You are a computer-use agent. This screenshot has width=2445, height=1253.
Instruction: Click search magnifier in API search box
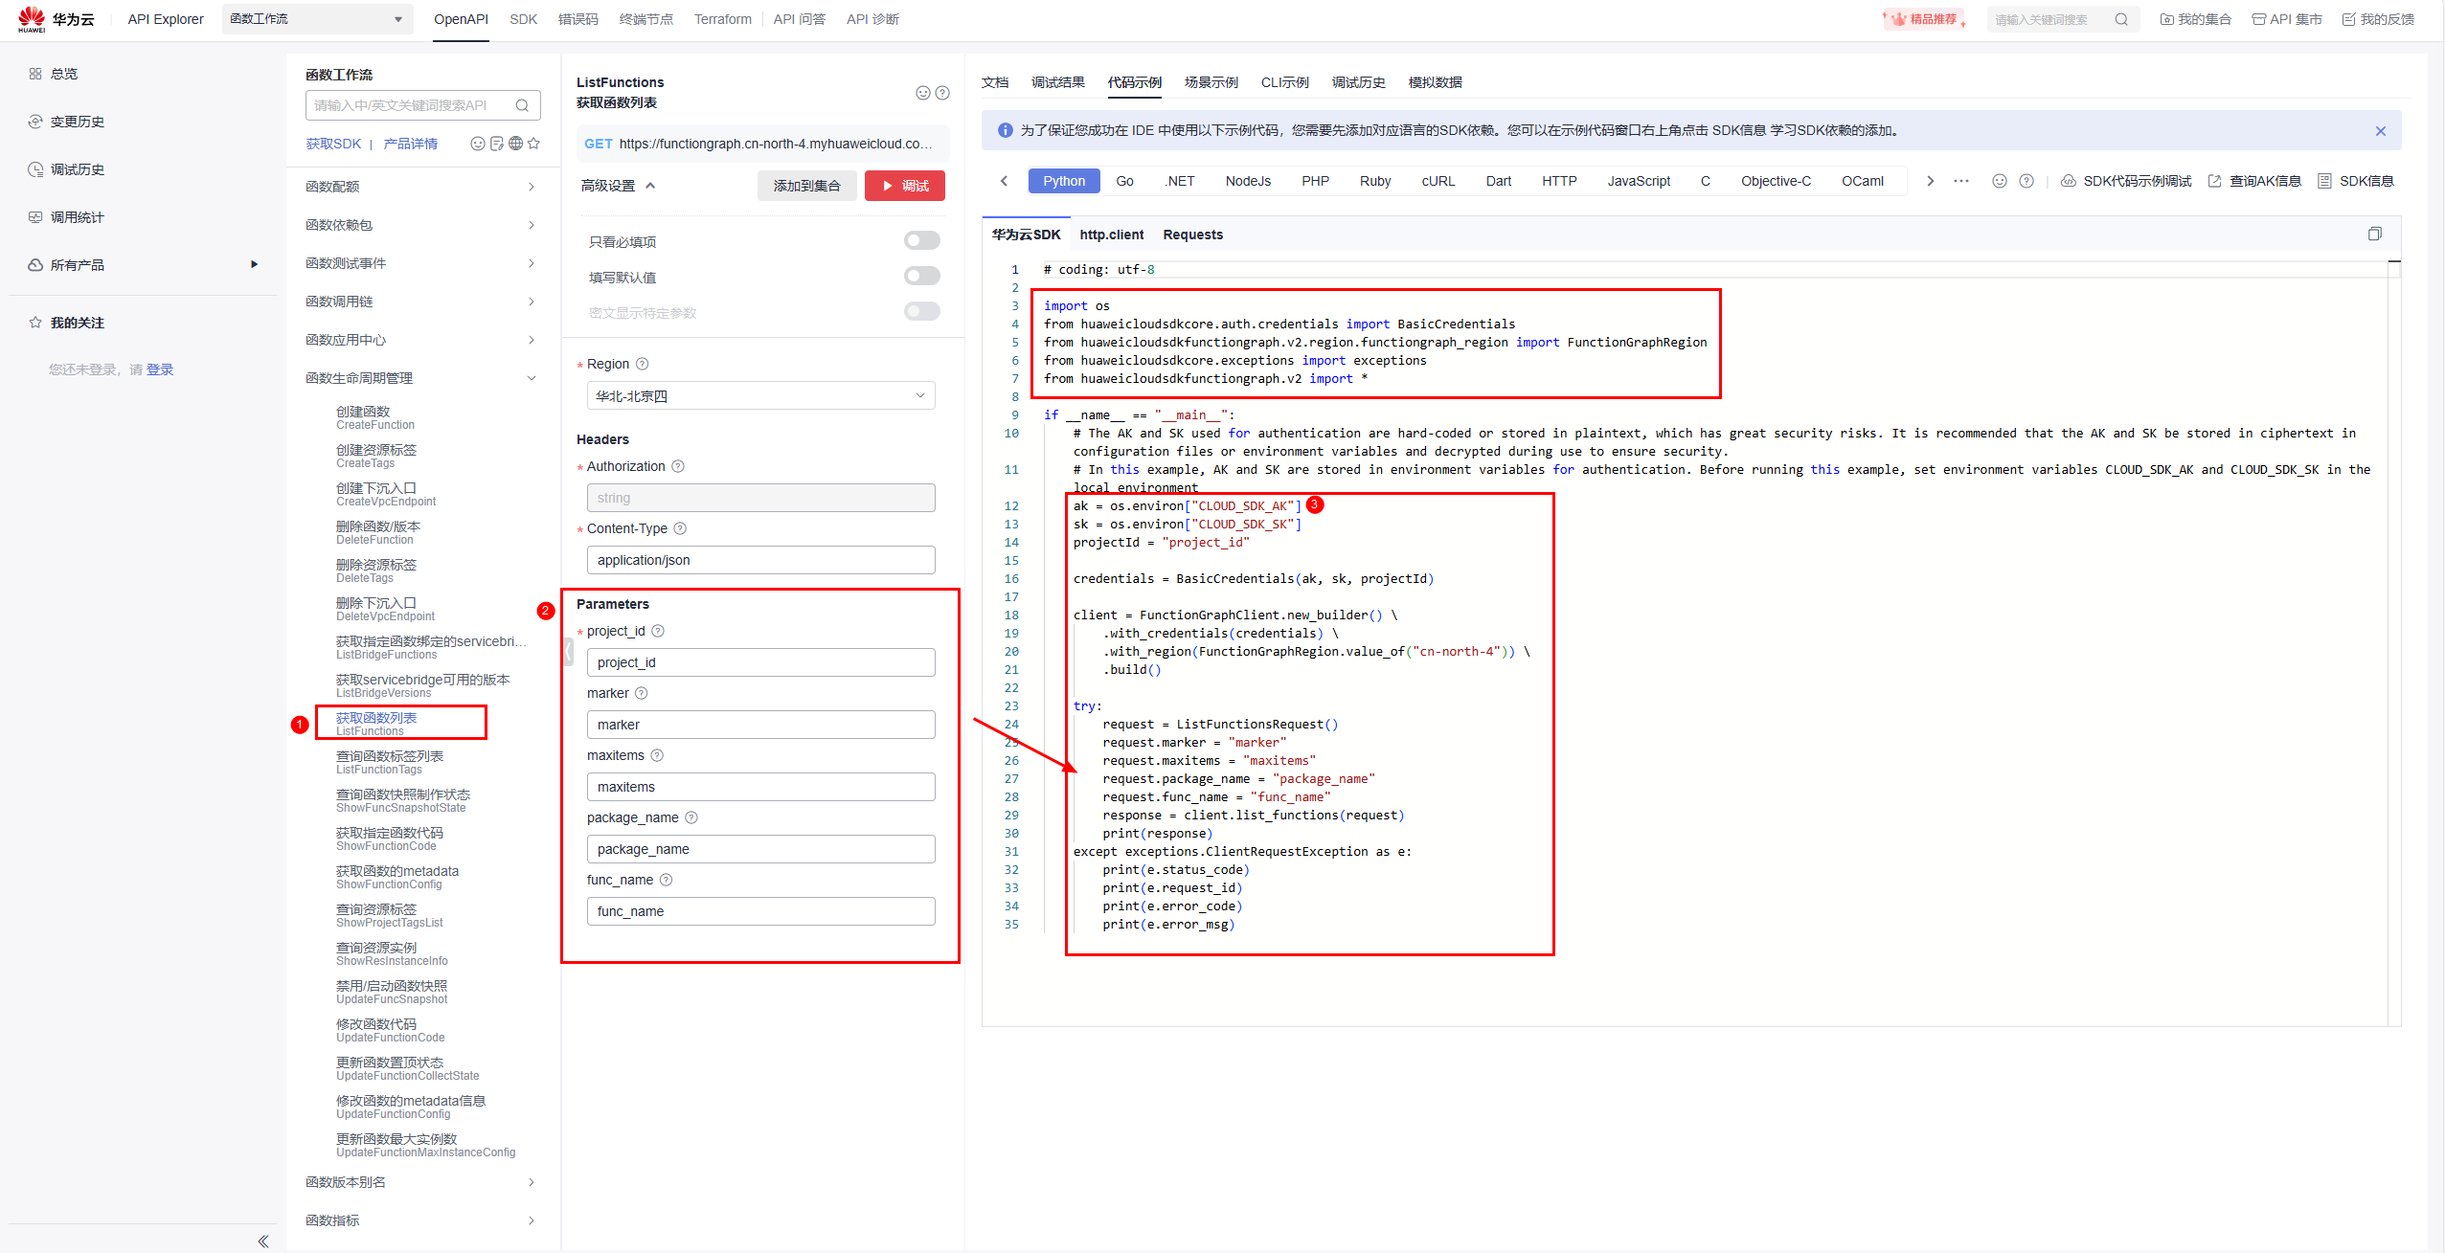point(522,105)
